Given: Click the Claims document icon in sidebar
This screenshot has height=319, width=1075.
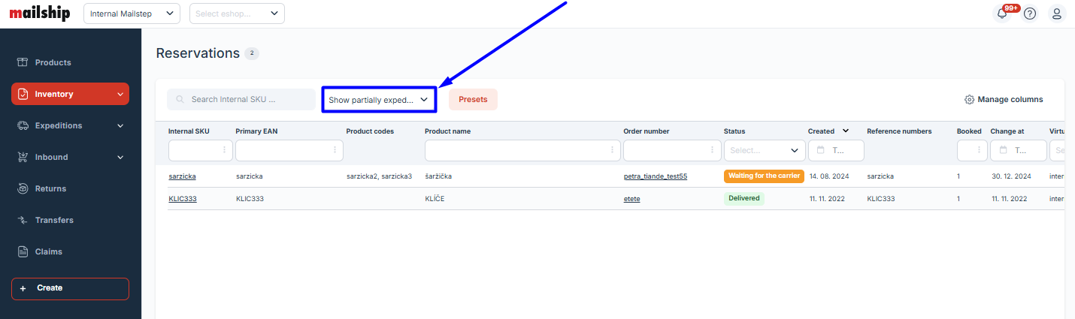Looking at the screenshot, I should coord(23,251).
